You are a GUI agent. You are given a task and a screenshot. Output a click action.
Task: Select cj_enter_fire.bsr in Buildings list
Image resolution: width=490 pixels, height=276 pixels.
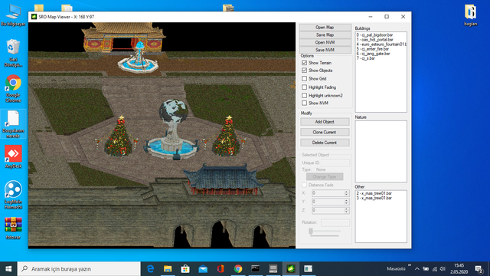tap(373, 49)
